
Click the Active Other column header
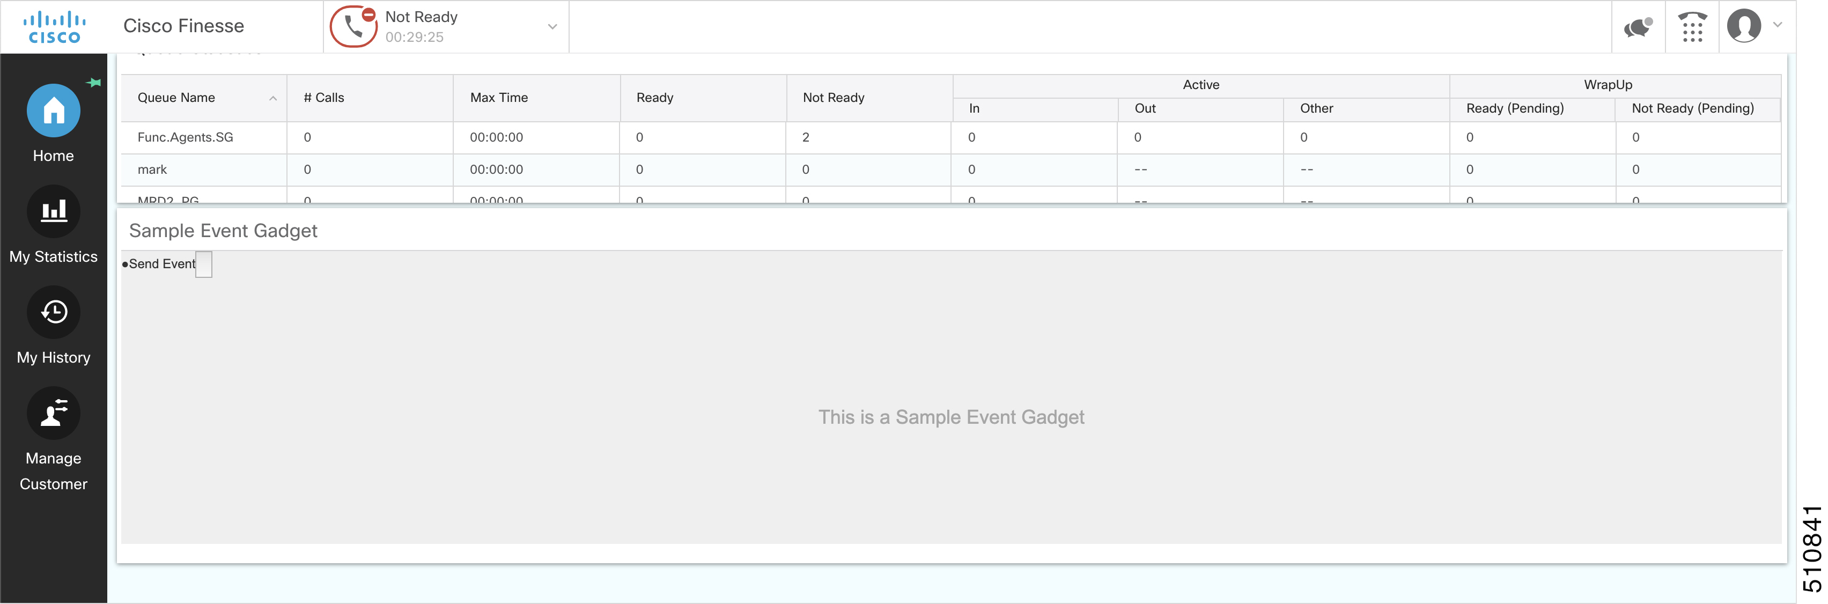(x=1367, y=108)
